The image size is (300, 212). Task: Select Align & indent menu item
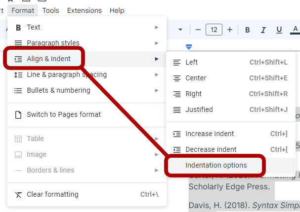click(87, 59)
